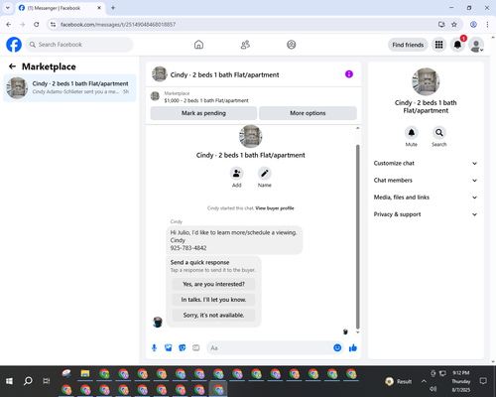Click the large listing photo in the right panel
The image size is (496, 397).
426,81
